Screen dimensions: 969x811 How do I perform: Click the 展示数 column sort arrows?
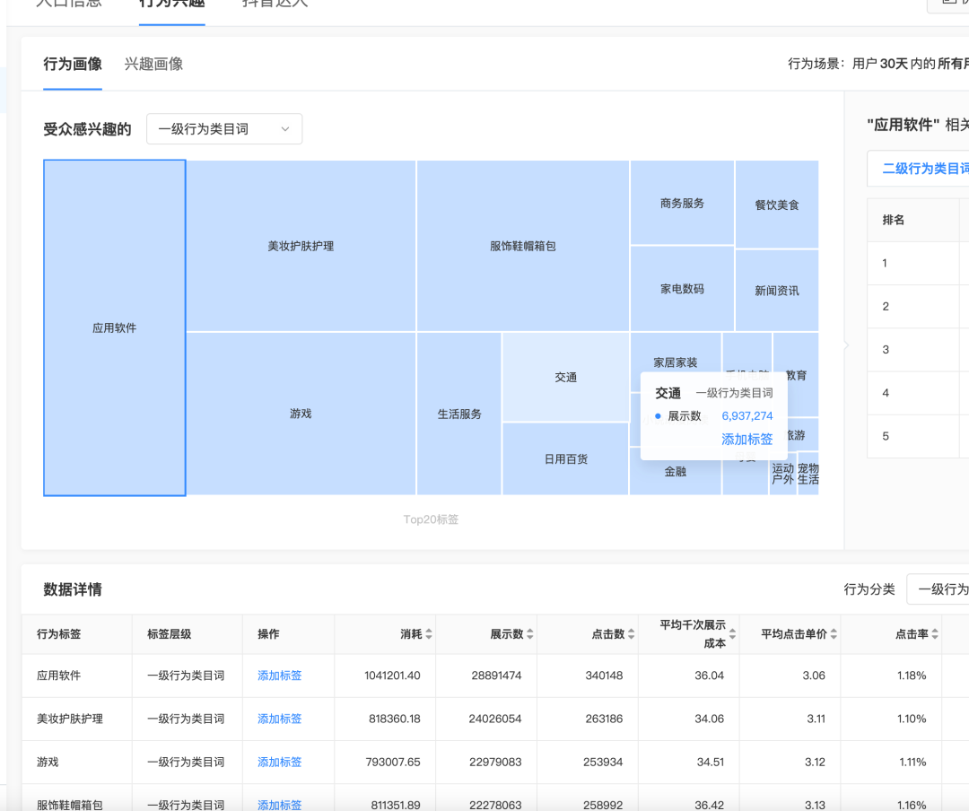click(x=530, y=634)
